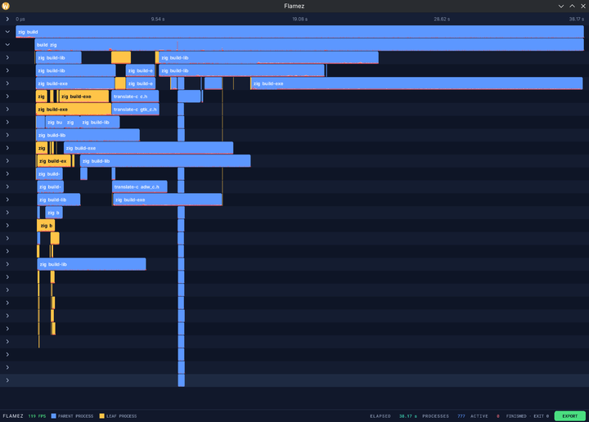This screenshot has height=422, width=589.
Task: Click the 19.08 s timeline marker
Action: pyautogui.click(x=299, y=19)
